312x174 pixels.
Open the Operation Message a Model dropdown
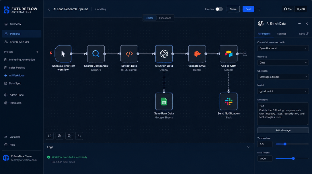283,77
